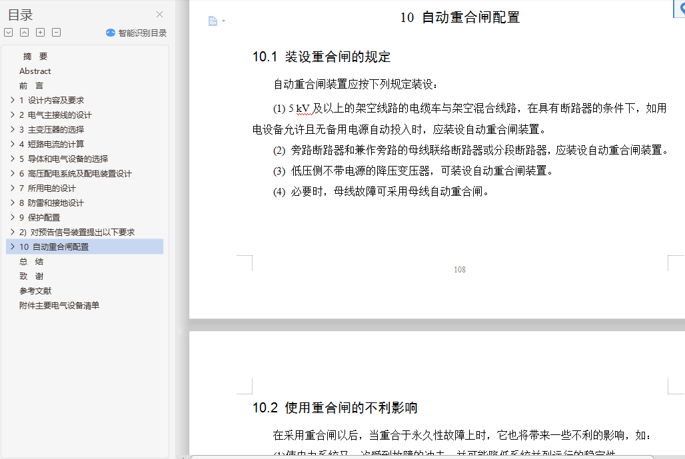Click the page number 108
The height and width of the screenshot is (459, 685).
(x=460, y=269)
